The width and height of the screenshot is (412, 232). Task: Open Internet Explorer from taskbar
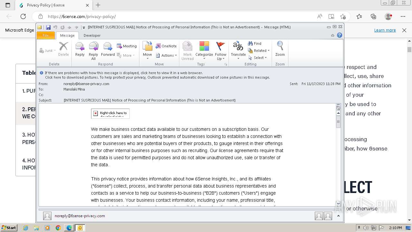(26, 228)
